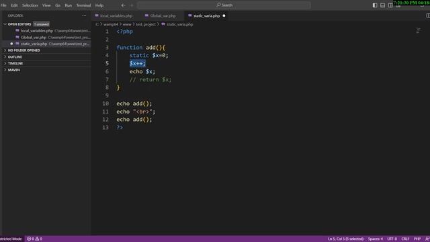Click 'static $x=0;' on line 4
The height and width of the screenshot is (242, 430).
(149, 55)
